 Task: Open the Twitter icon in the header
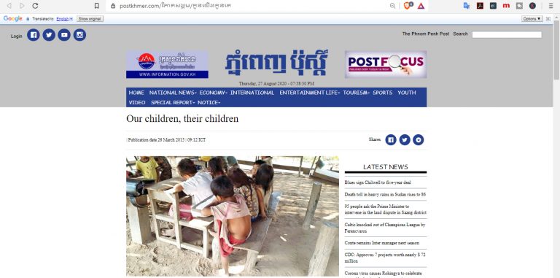coord(49,35)
